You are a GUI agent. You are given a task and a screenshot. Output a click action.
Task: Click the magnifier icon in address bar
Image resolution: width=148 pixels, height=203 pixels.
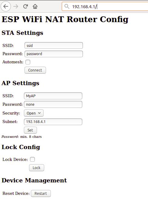coord(67,6)
